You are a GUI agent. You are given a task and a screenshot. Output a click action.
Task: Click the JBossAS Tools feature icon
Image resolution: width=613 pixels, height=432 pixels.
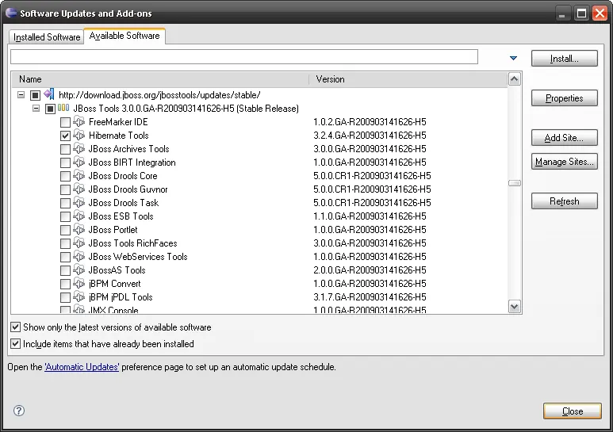[x=79, y=270]
